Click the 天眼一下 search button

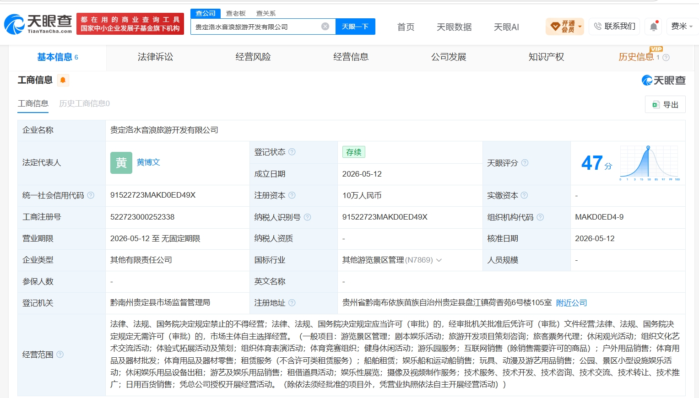point(355,27)
